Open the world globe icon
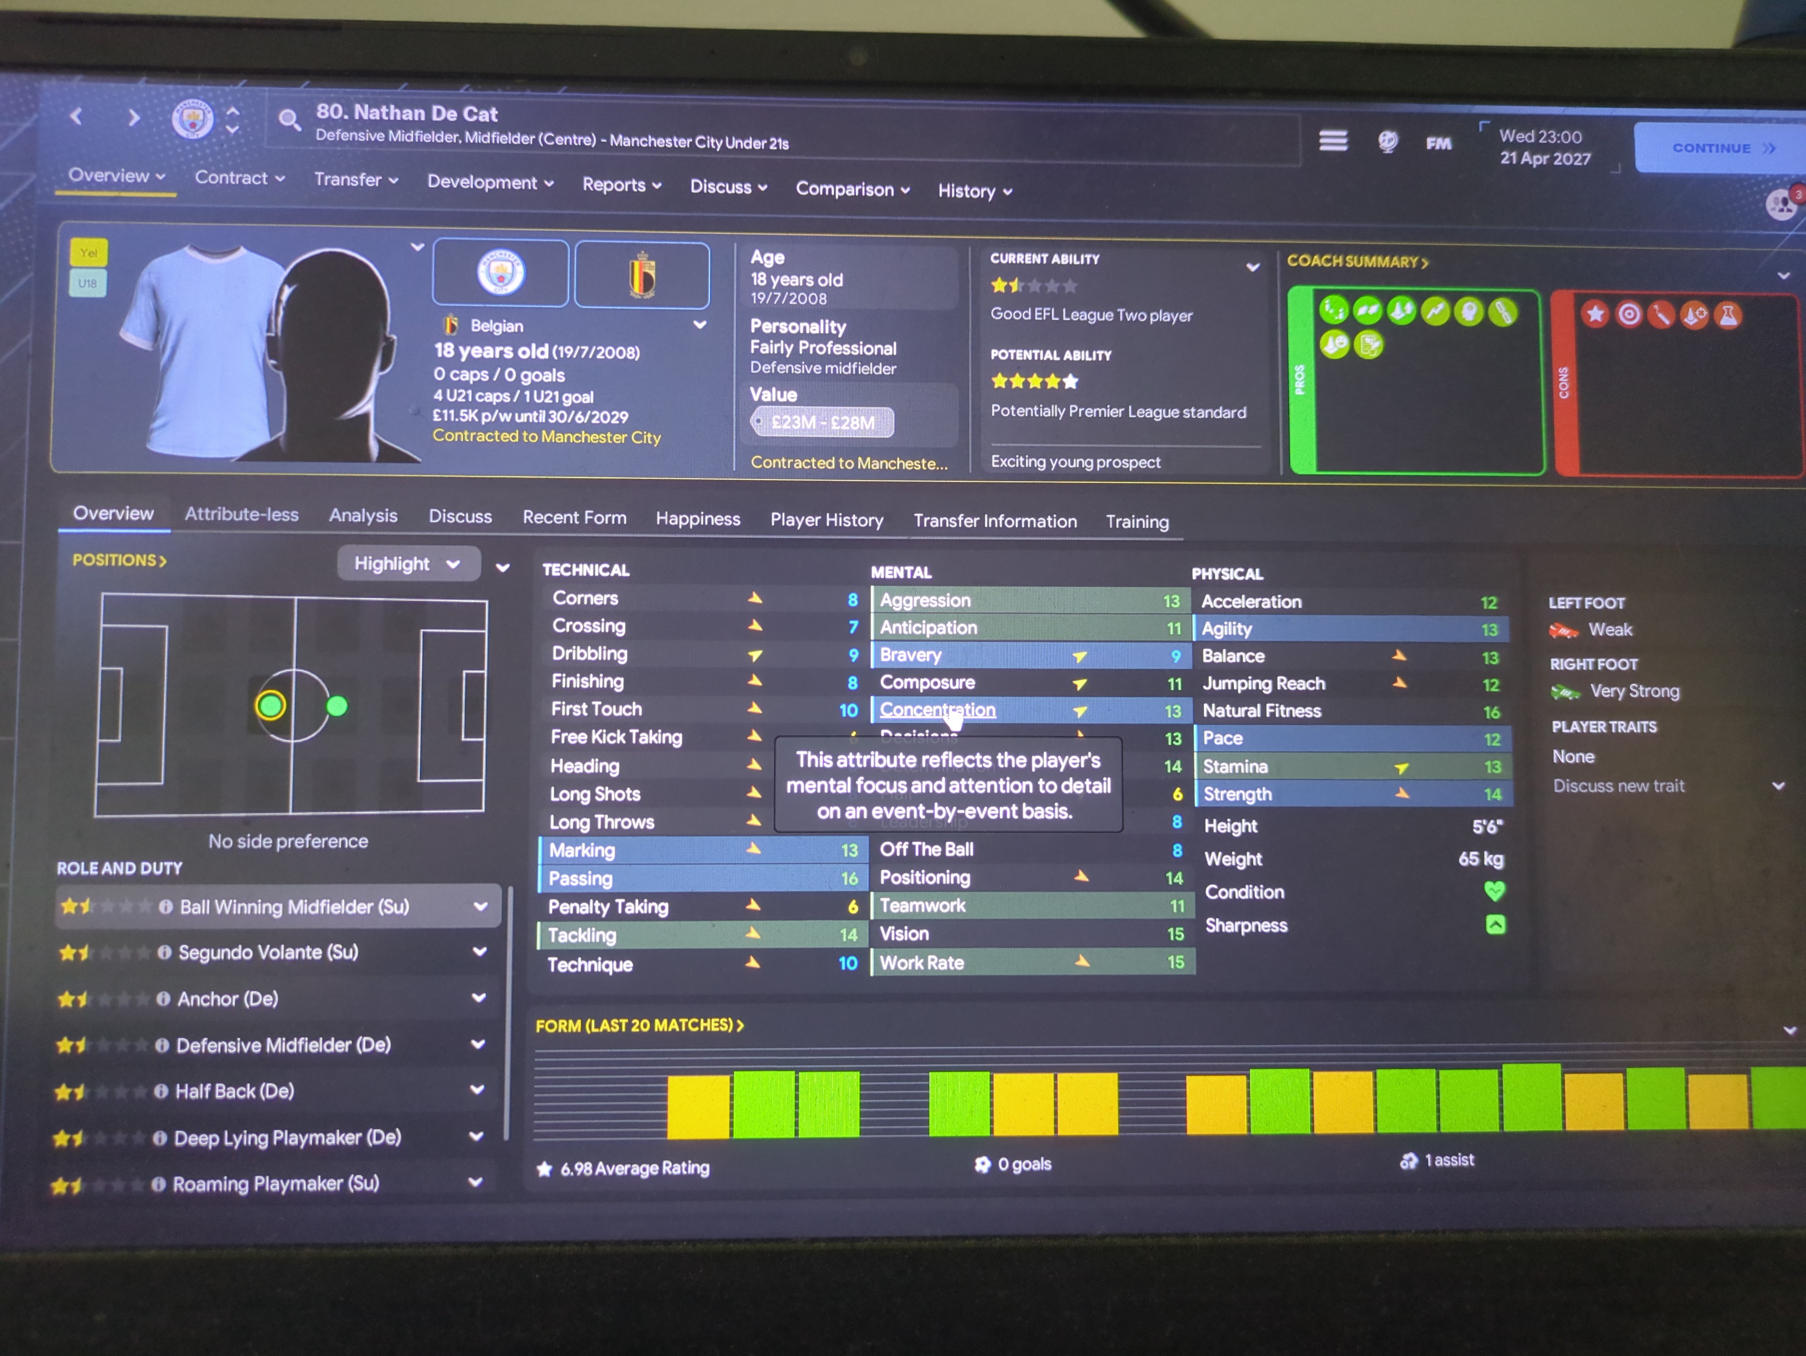 tap(1387, 142)
